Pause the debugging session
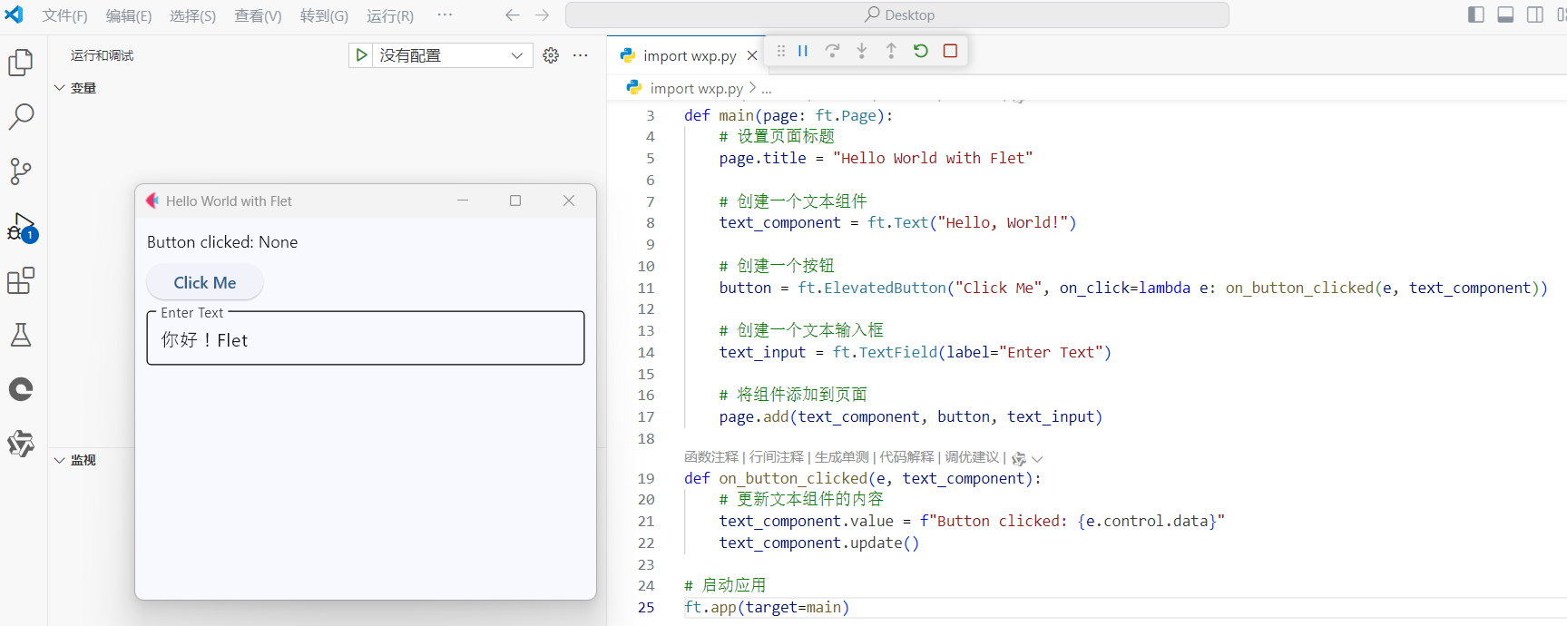1567x626 pixels. tap(803, 51)
